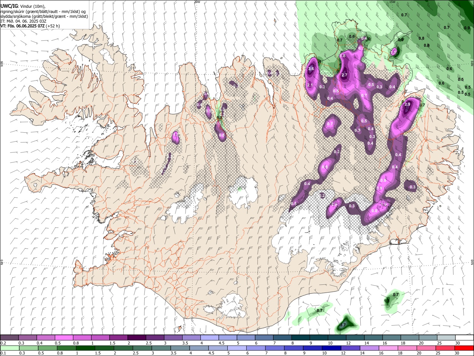Click the '3.7' rain value offshore south

343,325
